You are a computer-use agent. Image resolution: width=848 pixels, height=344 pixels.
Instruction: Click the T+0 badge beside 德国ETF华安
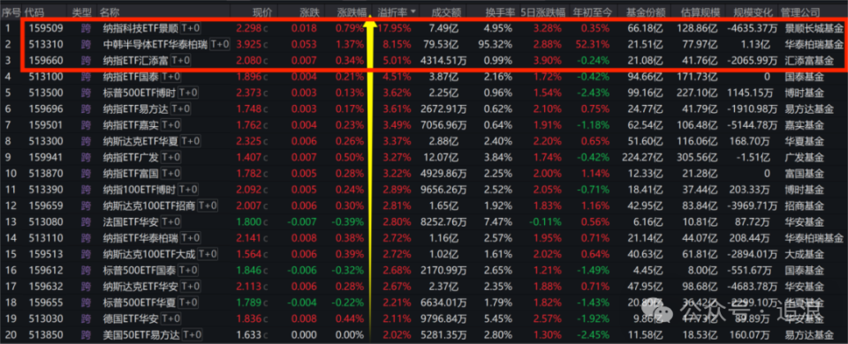(x=170, y=318)
